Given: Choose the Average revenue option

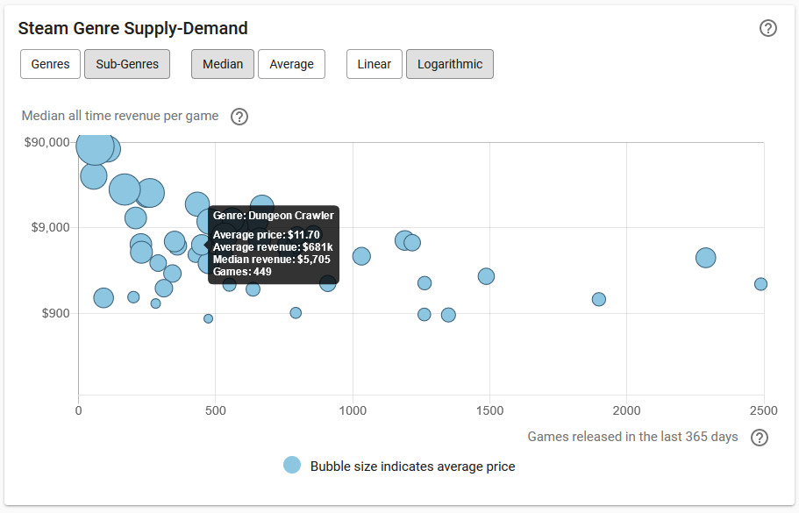Looking at the screenshot, I should coord(291,64).
